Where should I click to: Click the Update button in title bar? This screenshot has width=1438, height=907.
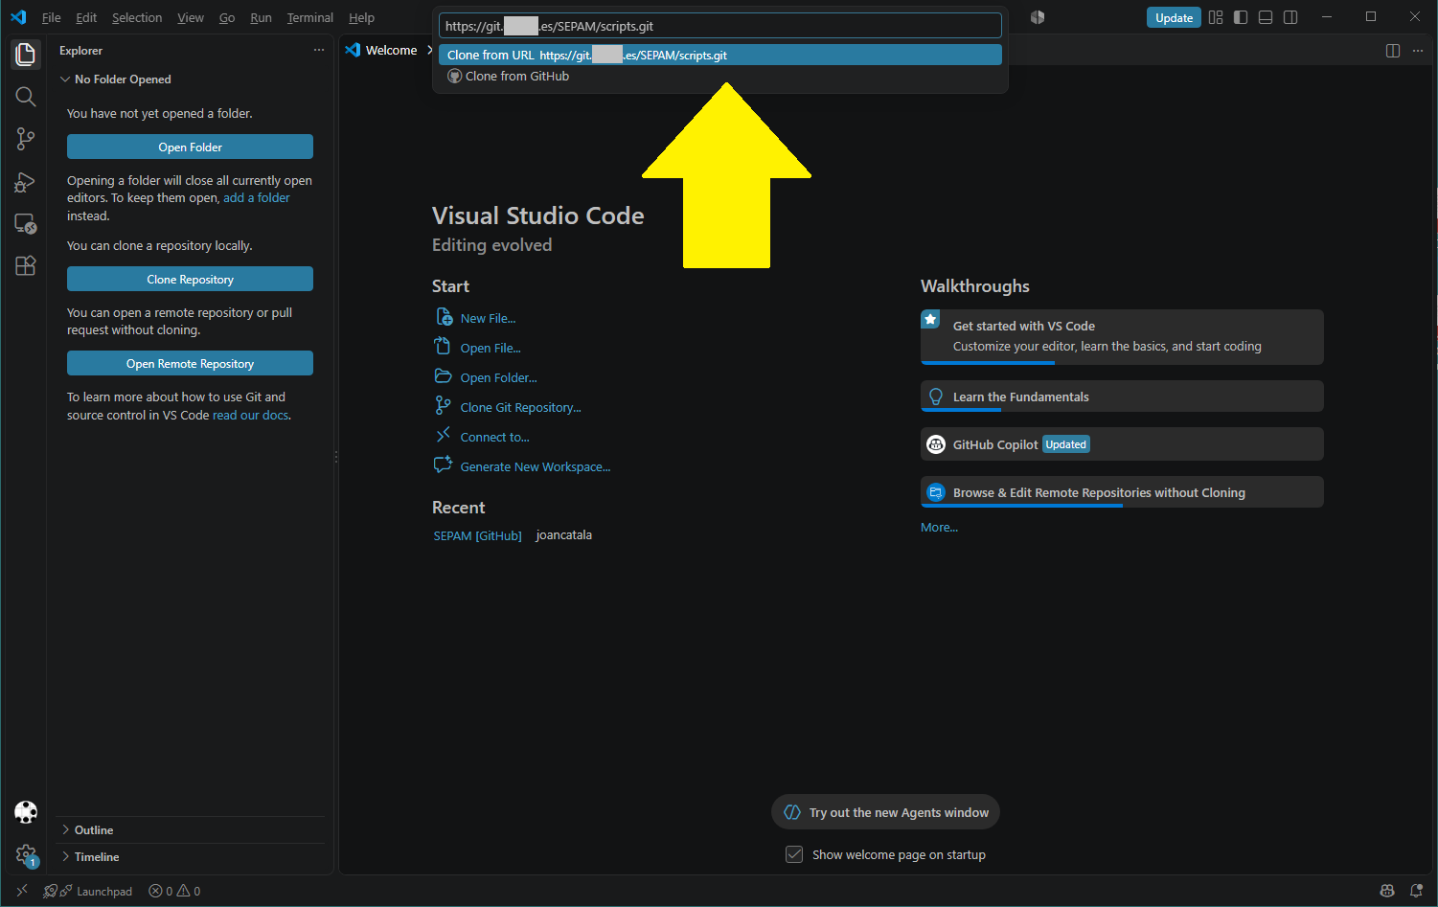click(x=1174, y=17)
